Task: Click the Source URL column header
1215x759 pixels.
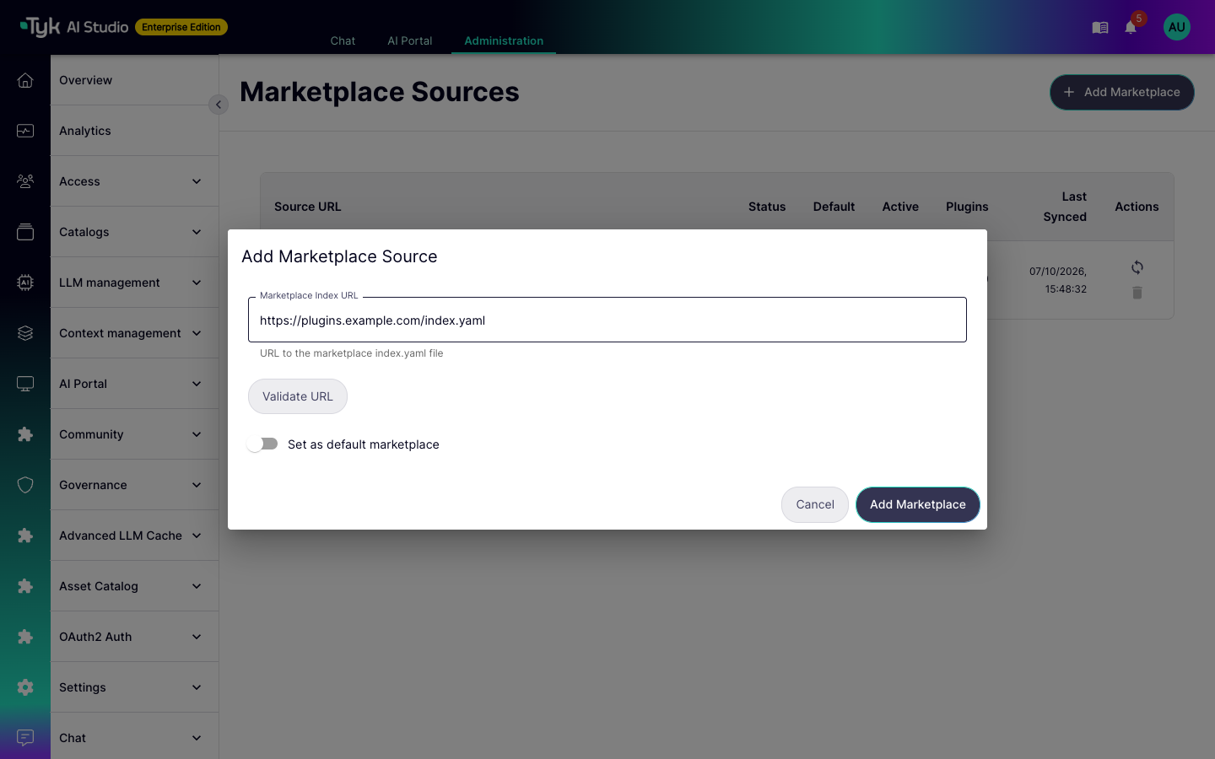Action: click(308, 207)
